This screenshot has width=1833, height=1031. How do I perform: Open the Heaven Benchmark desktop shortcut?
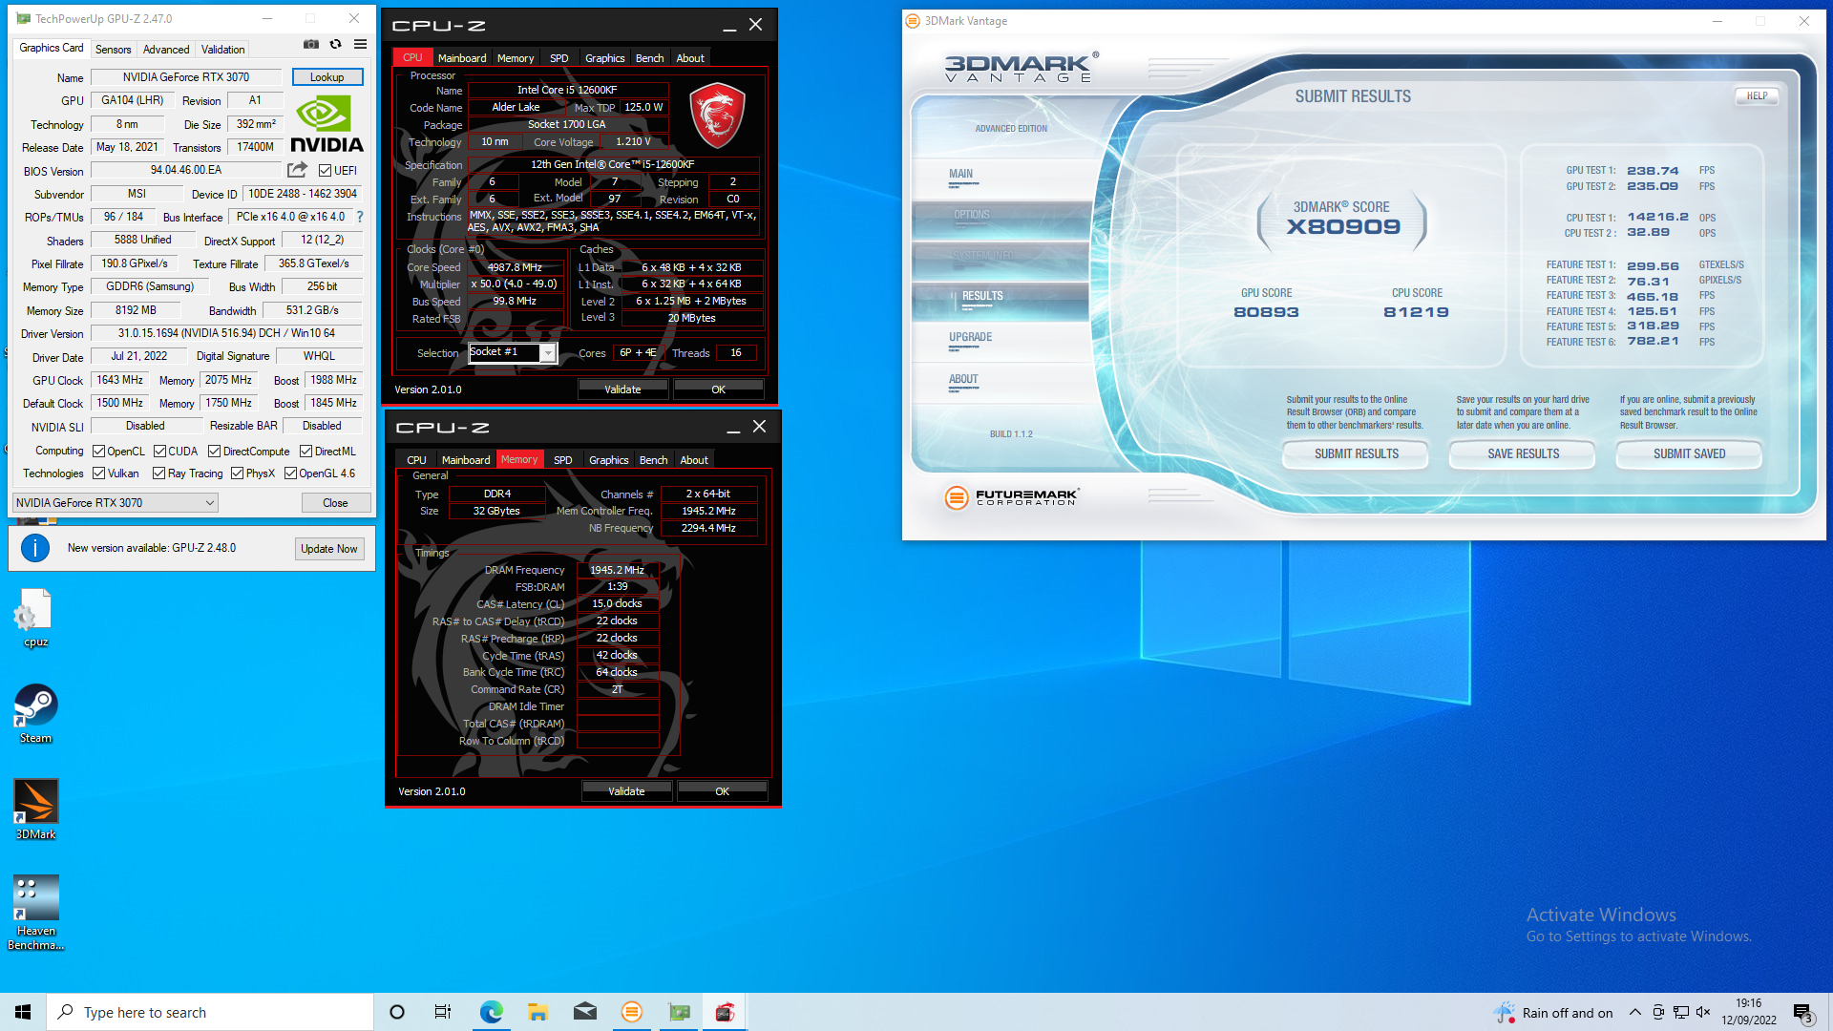point(35,913)
